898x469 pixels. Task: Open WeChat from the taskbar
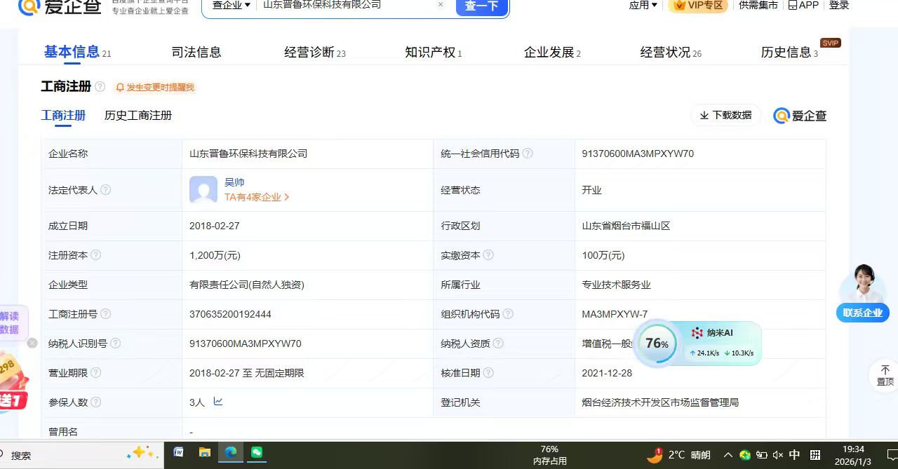tap(257, 453)
